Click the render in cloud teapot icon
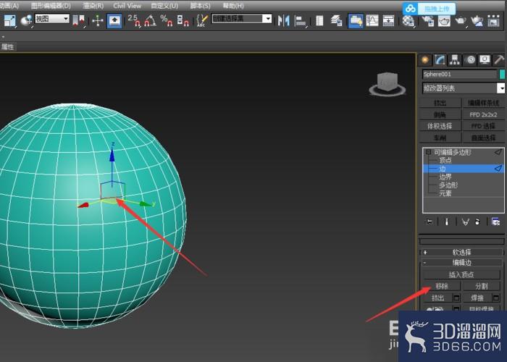 (477, 21)
